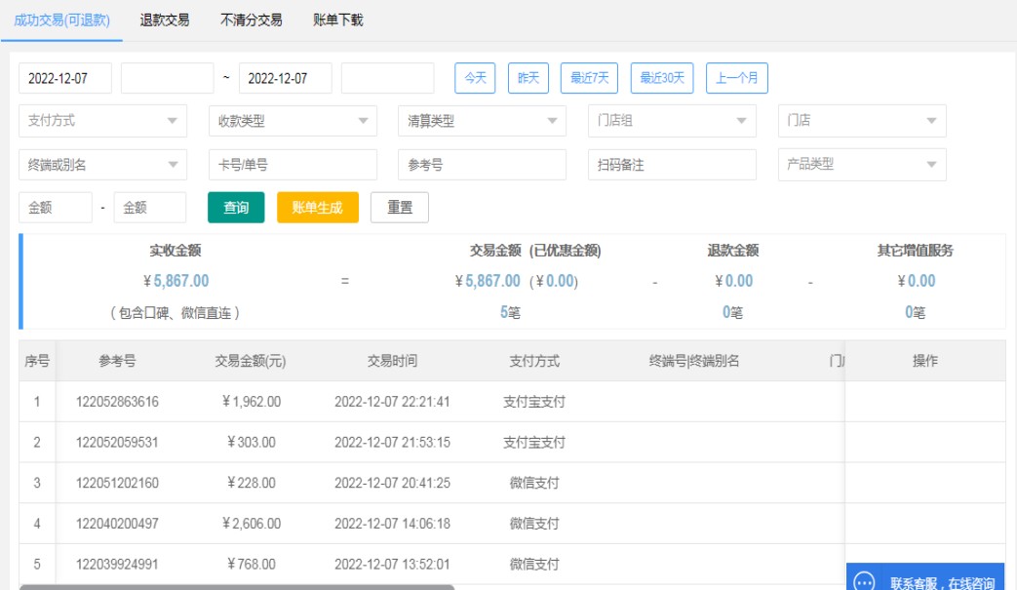Switch to the 退款交易 tab
Viewport: 1017px width, 590px height.
click(165, 20)
